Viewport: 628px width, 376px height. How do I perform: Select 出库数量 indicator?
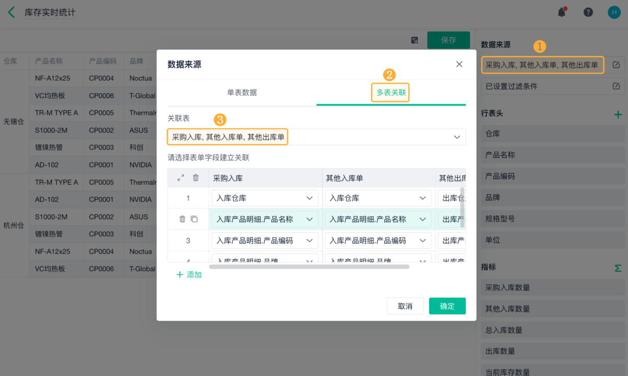(x=553, y=351)
